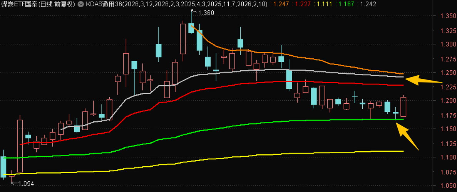
Task: Open the KDAS通用36 indicator parameters label
Action: click(x=177, y=4)
